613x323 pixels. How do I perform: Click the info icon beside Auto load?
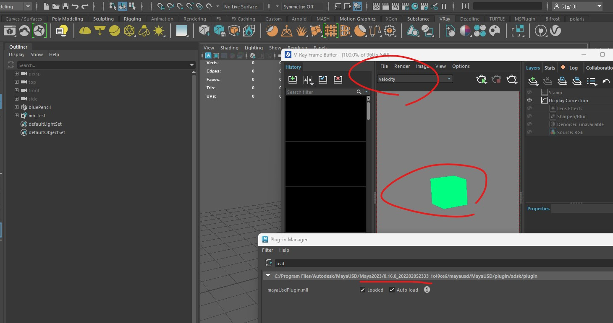pyautogui.click(x=427, y=289)
